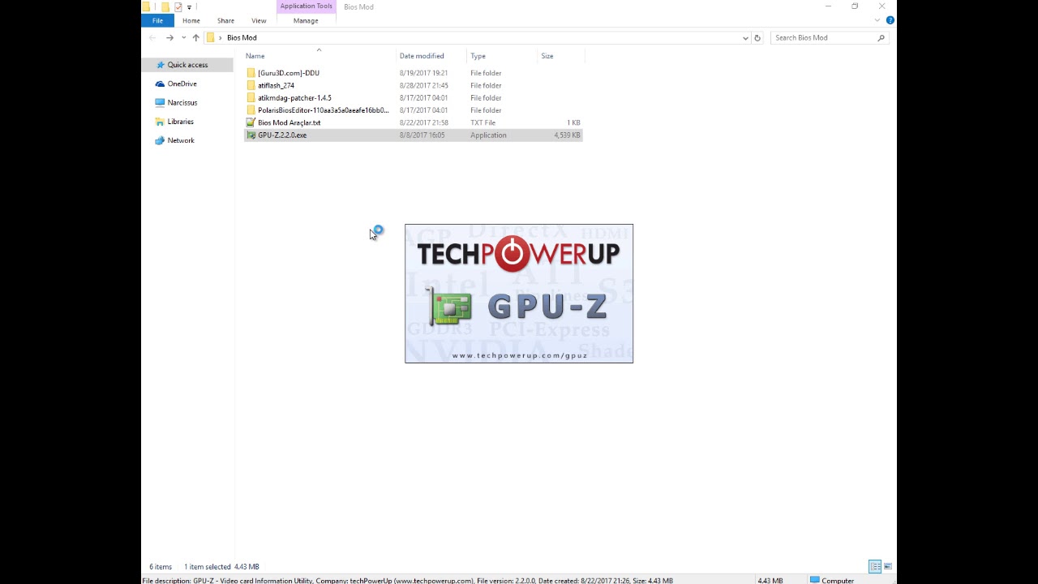This screenshot has width=1038, height=584.
Task: Go up one folder level
Action: pos(195,37)
